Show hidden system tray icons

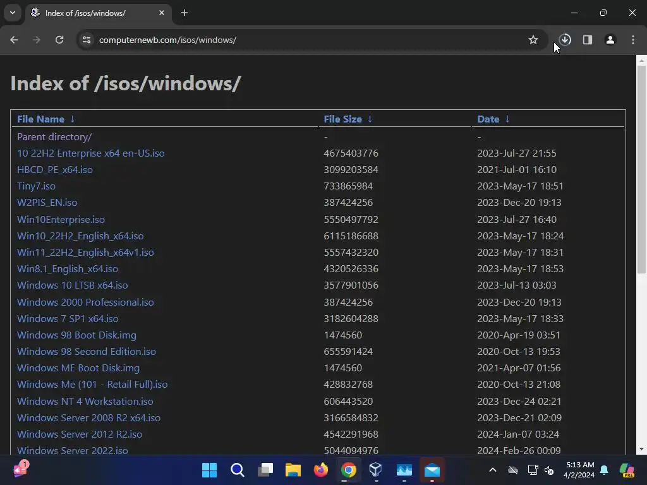coord(493,470)
